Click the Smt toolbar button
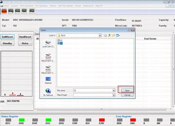The width and height of the screenshot is (175, 126). click(24, 11)
